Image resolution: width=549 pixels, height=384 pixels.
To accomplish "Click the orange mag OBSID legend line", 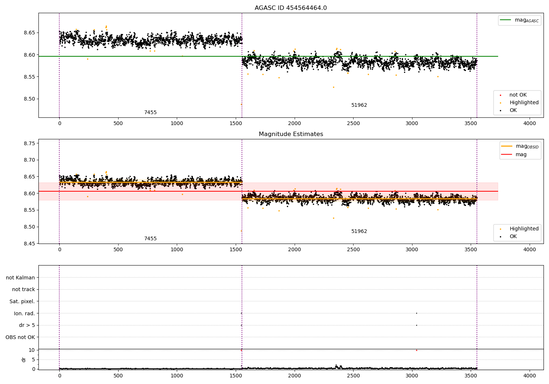I will 507,146.
